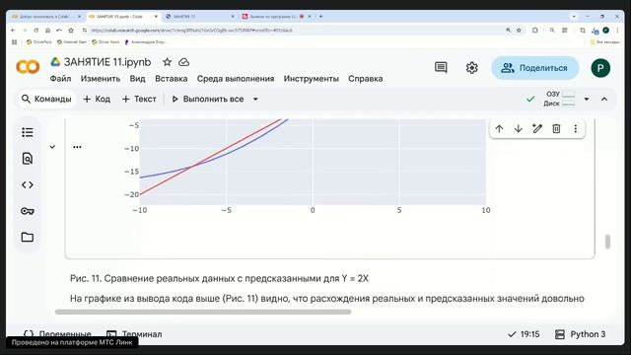
Task: Click the cloud save status icon
Action: [x=184, y=62]
